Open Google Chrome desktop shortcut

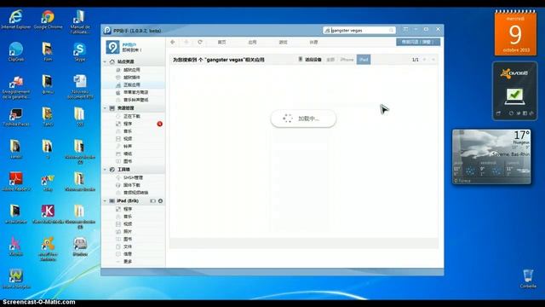tap(48, 20)
